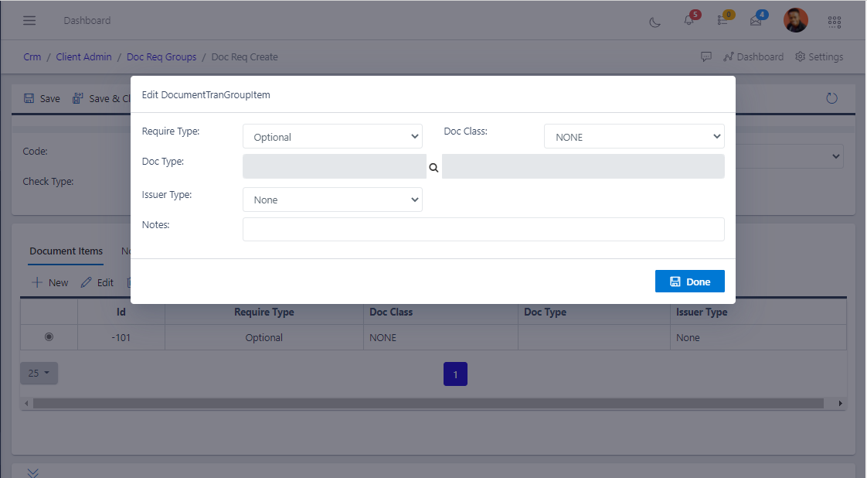Screen dimensions: 867x478
Task: Select pagination page 1
Action: point(455,374)
